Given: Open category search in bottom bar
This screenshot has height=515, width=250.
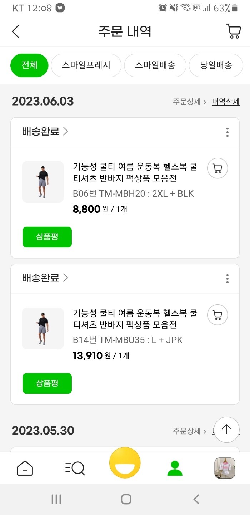Looking at the screenshot, I should coord(75,468).
